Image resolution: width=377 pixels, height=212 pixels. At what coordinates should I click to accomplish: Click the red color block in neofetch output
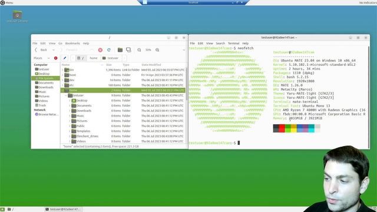[x=282, y=128]
